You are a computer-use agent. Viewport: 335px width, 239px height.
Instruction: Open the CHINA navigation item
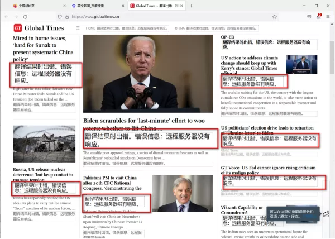click(180, 28)
